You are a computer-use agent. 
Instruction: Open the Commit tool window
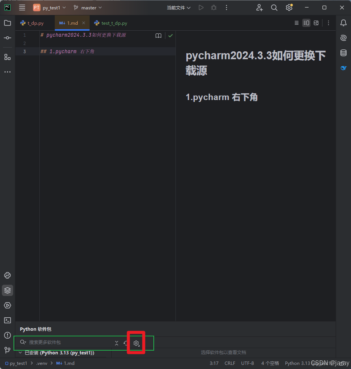(7, 38)
